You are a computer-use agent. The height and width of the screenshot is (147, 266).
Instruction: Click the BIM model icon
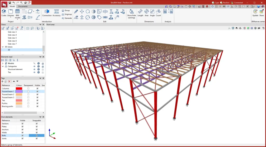(17, 12)
